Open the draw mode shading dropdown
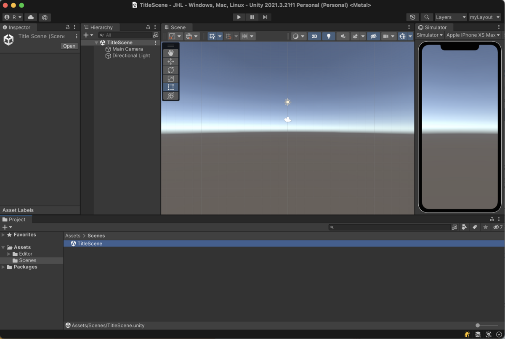The image size is (505, 339). pos(298,36)
